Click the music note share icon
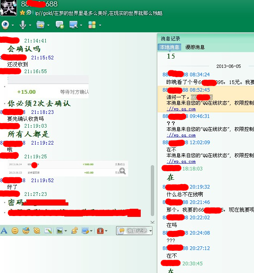 74,231
